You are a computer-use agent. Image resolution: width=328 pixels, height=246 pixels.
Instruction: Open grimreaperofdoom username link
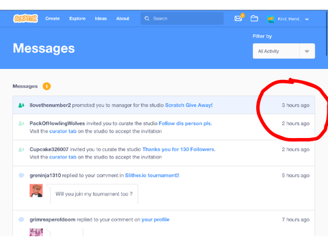[x=53, y=219]
